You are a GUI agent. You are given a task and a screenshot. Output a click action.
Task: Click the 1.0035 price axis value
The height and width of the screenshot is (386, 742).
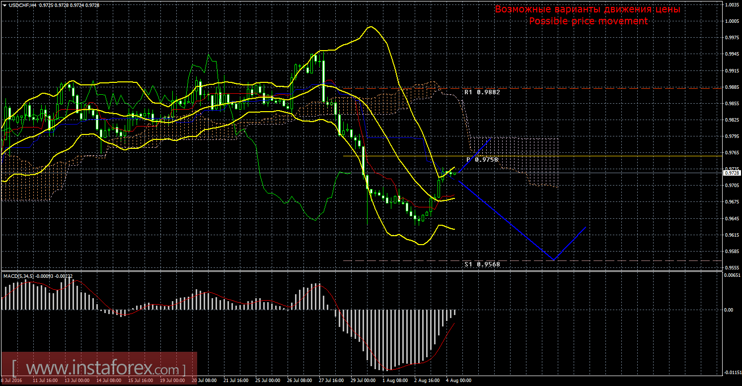[732, 5]
